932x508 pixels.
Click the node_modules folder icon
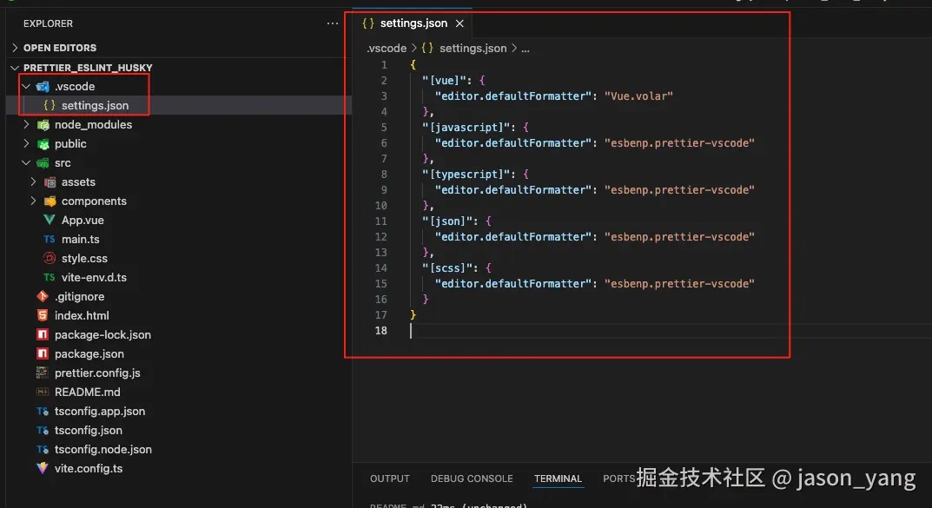[43, 125]
